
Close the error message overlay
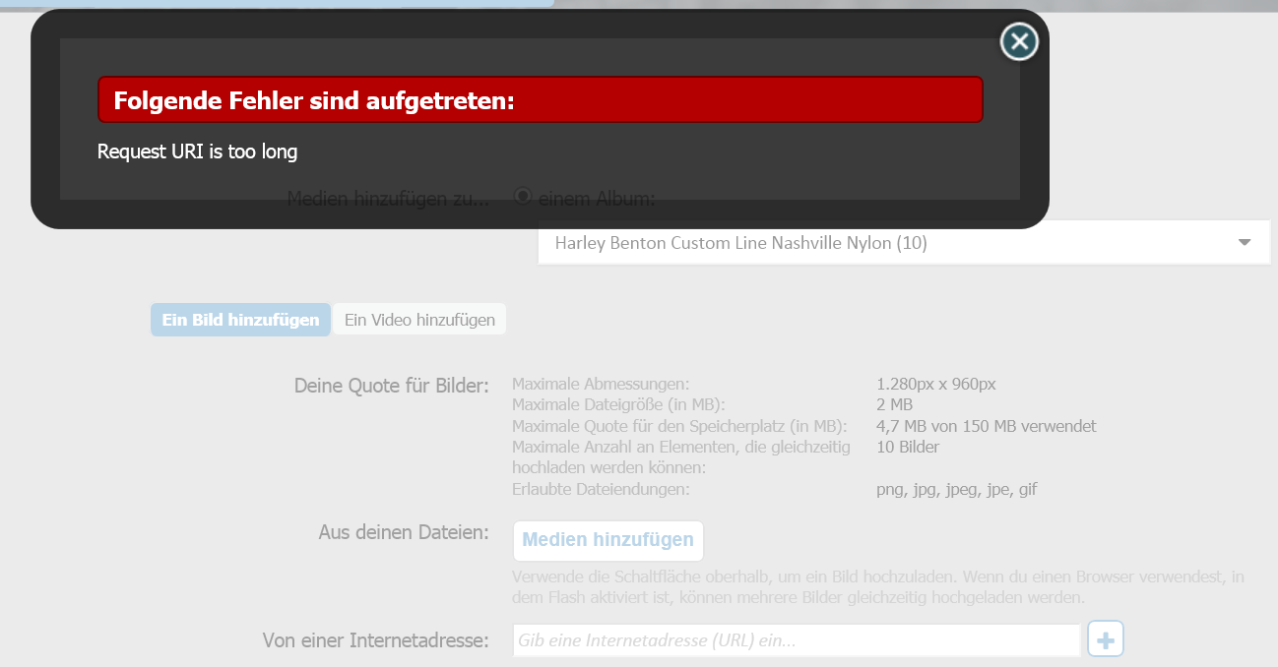[x=1019, y=41]
